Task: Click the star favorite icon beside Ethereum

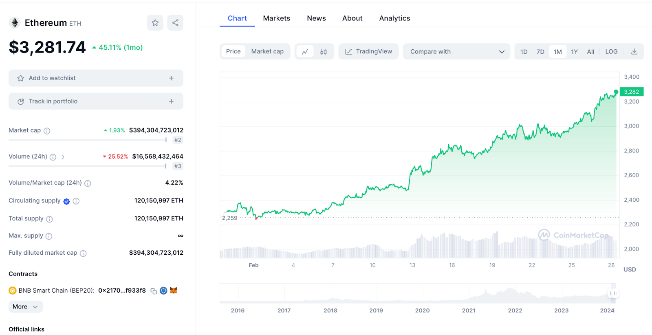Action: click(155, 23)
